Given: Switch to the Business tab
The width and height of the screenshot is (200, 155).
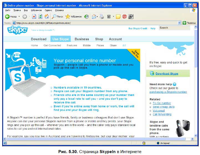Looking at the screenshot, I should pos(82,39).
